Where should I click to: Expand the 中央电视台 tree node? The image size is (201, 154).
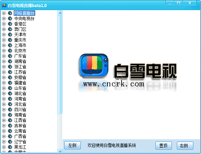pyautogui.click(x=4, y=18)
